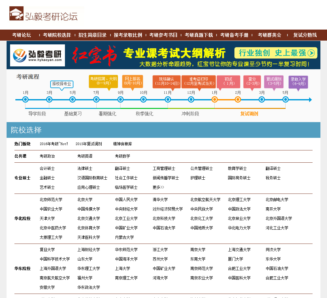Click the orange 复试调剂 stage label
Viewport: 327px width, 298px height.
coord(249,114)
